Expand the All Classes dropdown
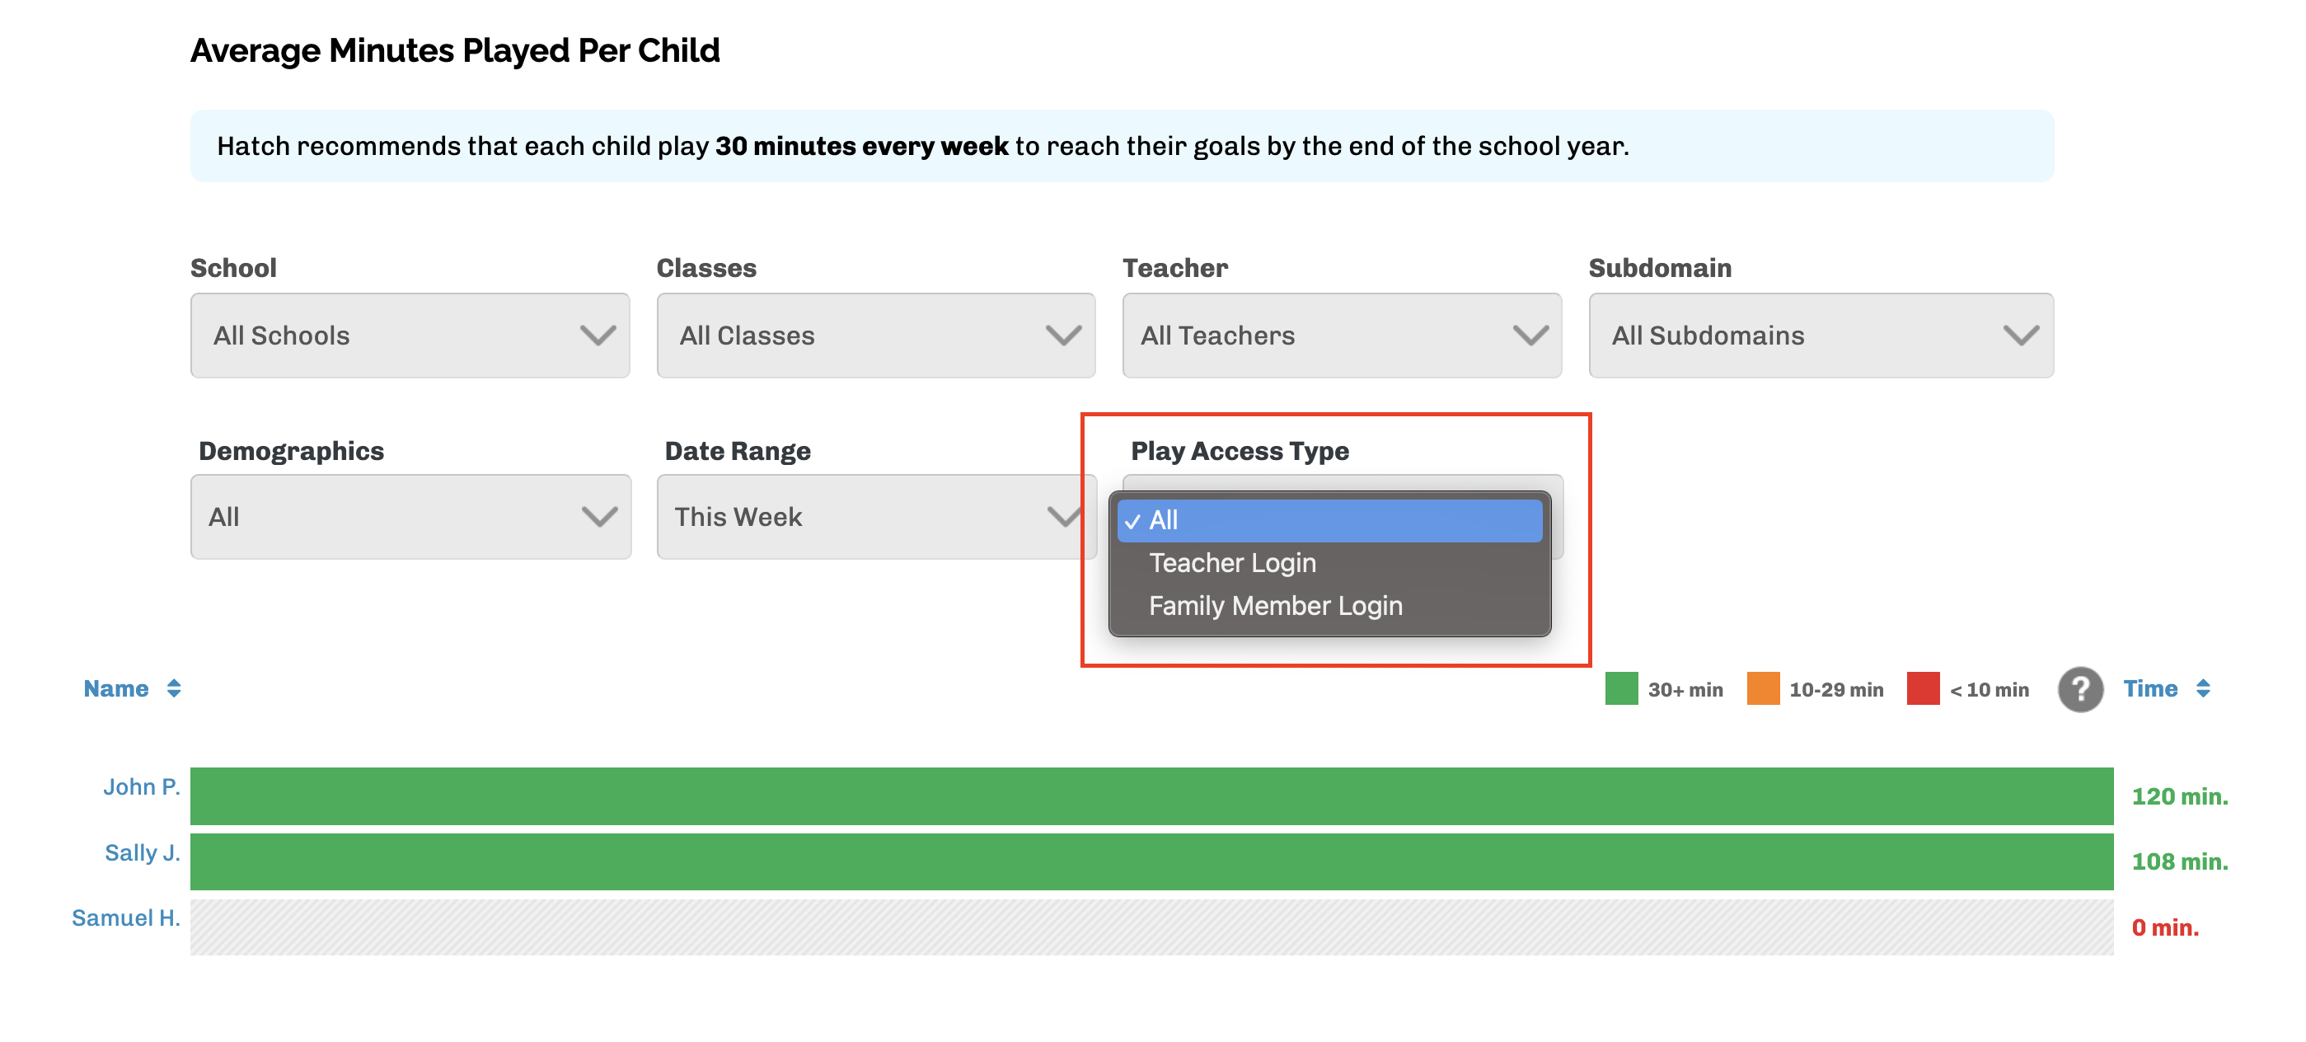 pyautogui.click(x=875, y=335)
